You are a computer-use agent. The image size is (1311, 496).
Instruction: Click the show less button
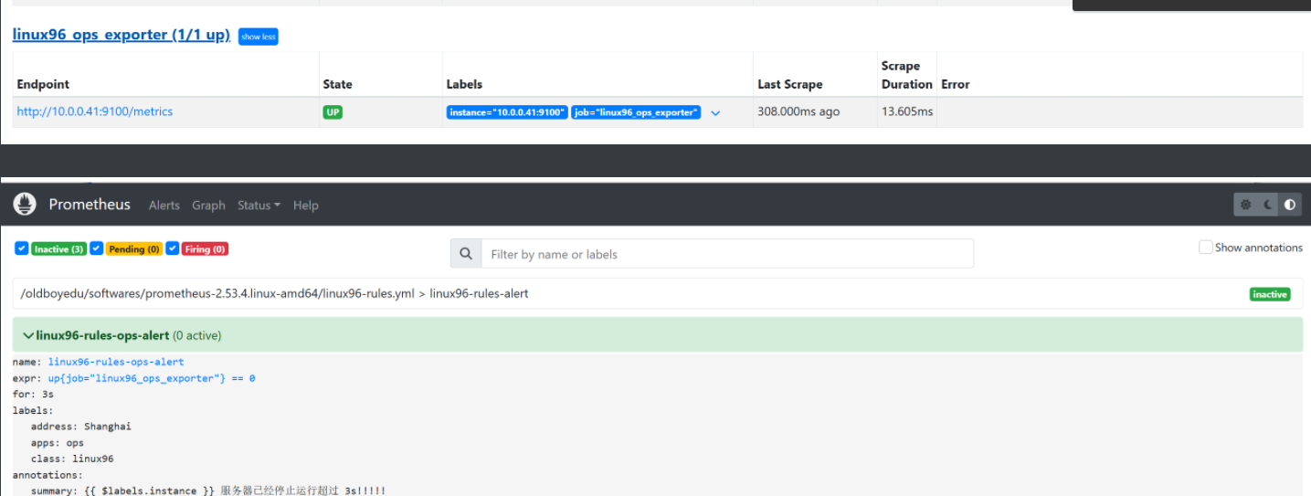(x=258, y=37)
